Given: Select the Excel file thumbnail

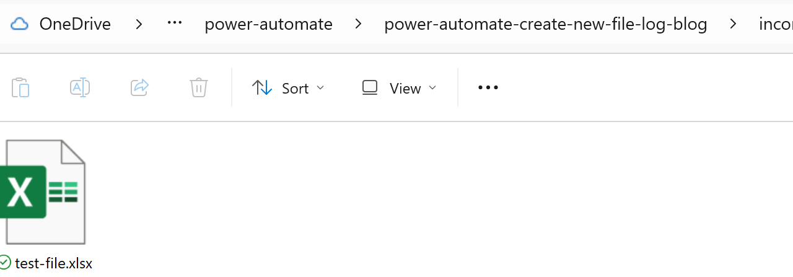Looking at the screenshot, I should [43, 192].
